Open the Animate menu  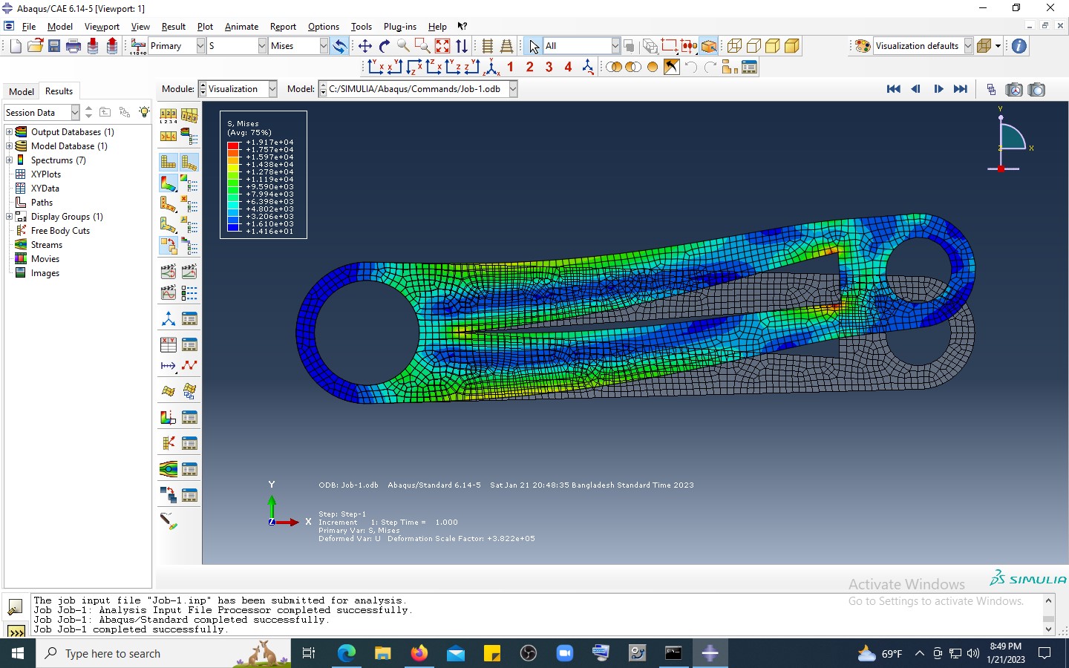241,27
